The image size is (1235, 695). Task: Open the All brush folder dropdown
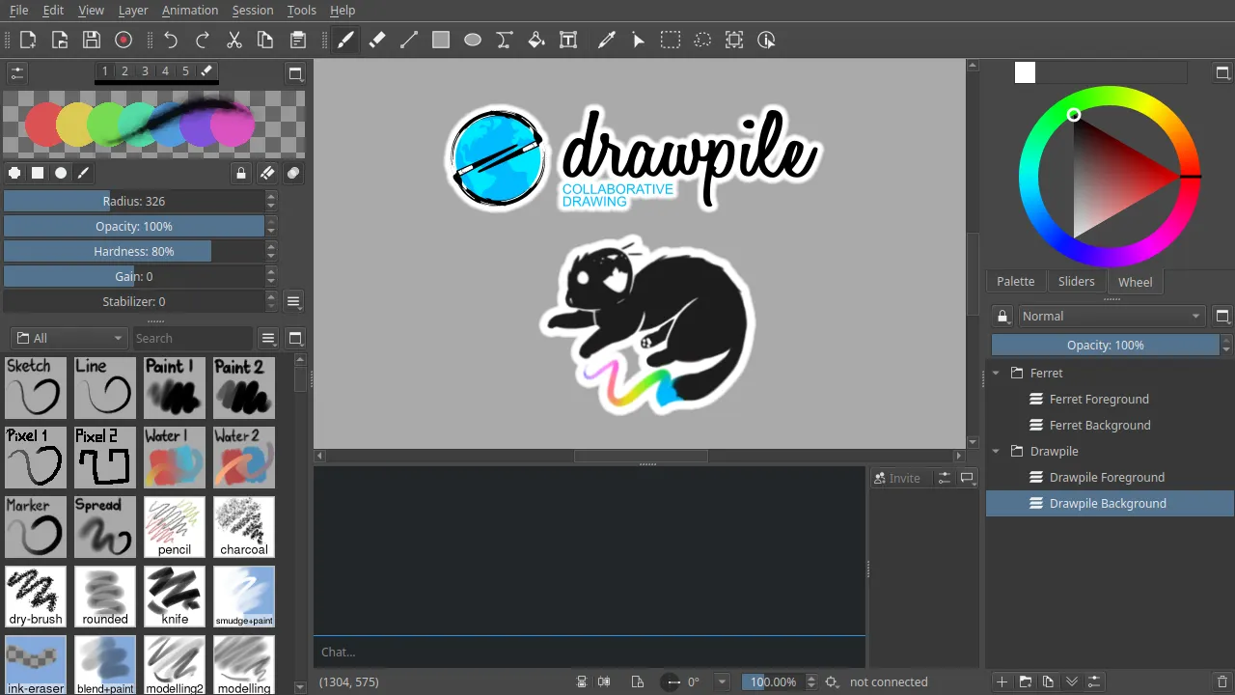point(69,338)
